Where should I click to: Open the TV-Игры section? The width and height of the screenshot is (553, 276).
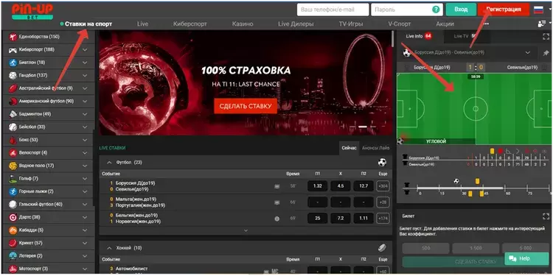(x=350, y=24)
